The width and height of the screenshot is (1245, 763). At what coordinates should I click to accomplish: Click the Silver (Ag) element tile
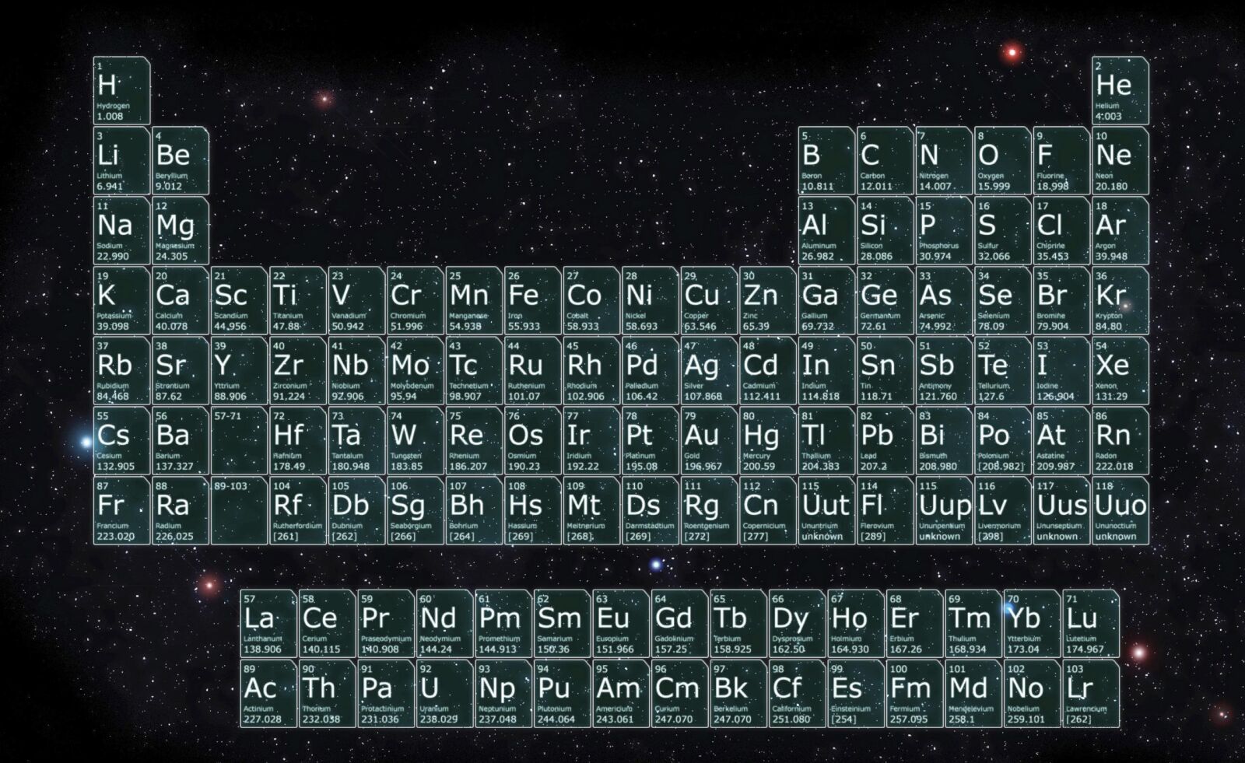pyautogui.click(x=709, y=370)
